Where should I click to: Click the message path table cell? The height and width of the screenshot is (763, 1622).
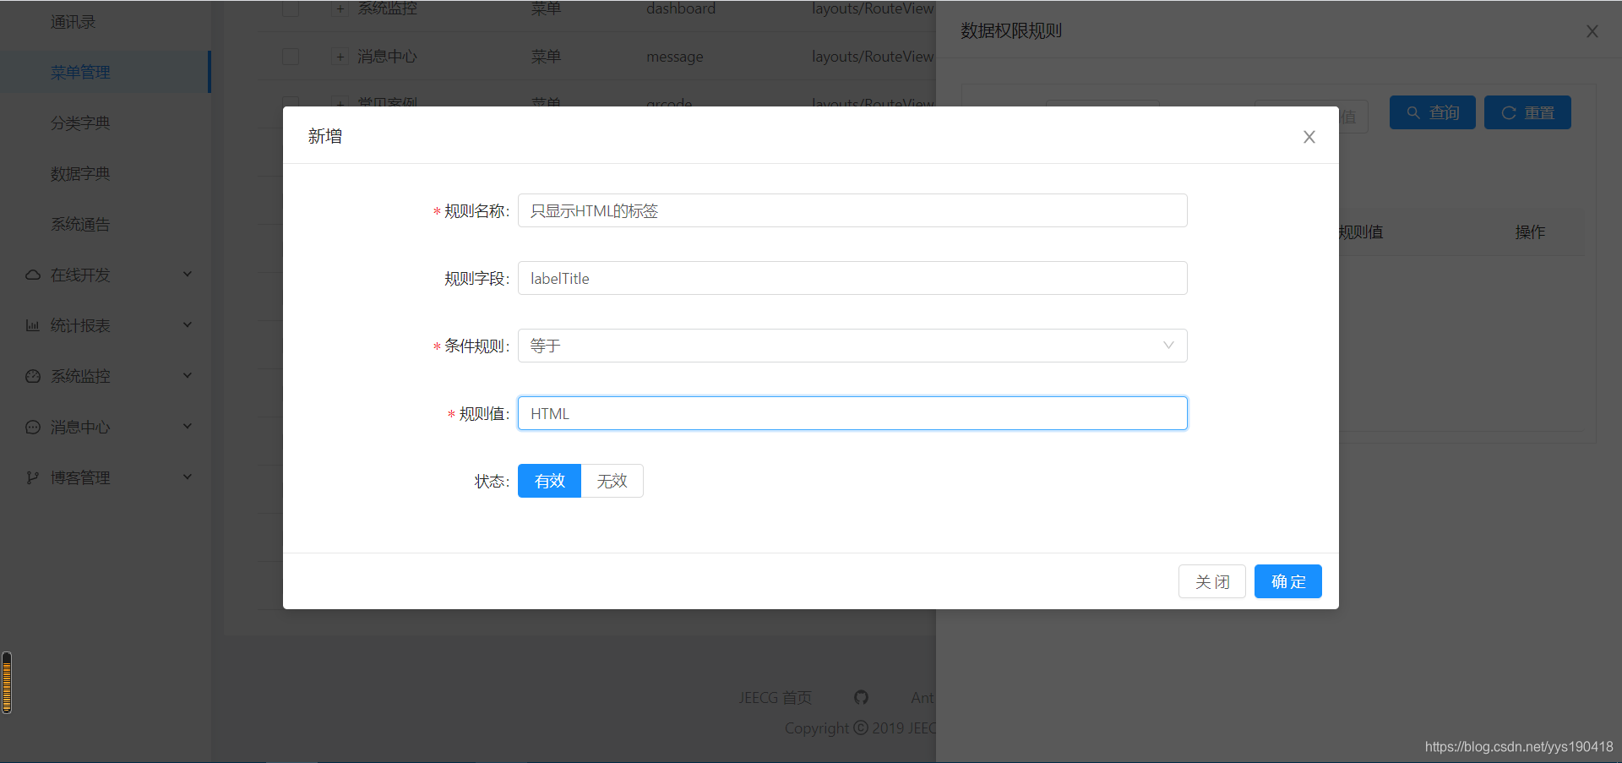674,57
